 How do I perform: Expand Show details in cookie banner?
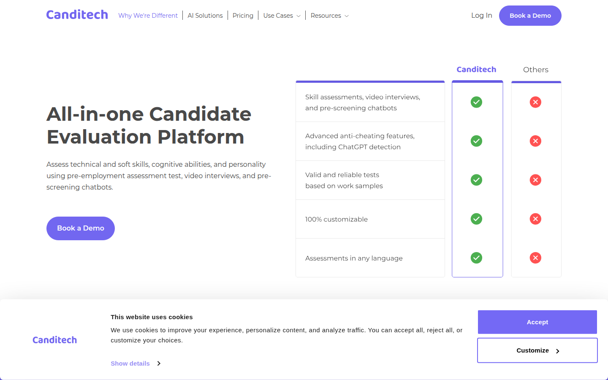[135, 364]
